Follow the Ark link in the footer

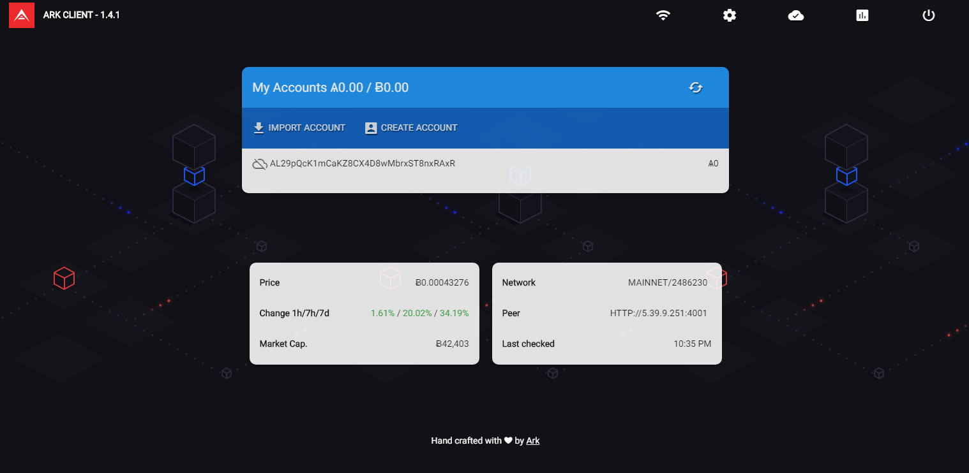533,440
